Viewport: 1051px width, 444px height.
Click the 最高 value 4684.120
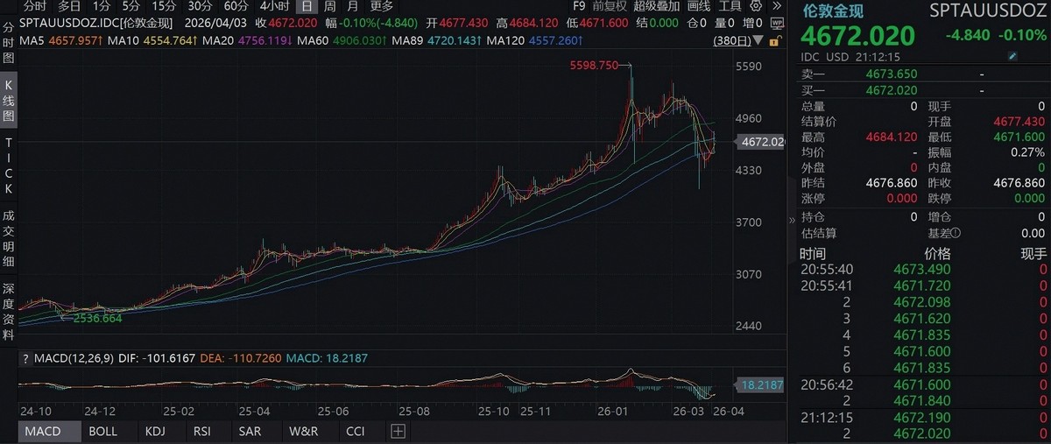click(x=891, y=137)
